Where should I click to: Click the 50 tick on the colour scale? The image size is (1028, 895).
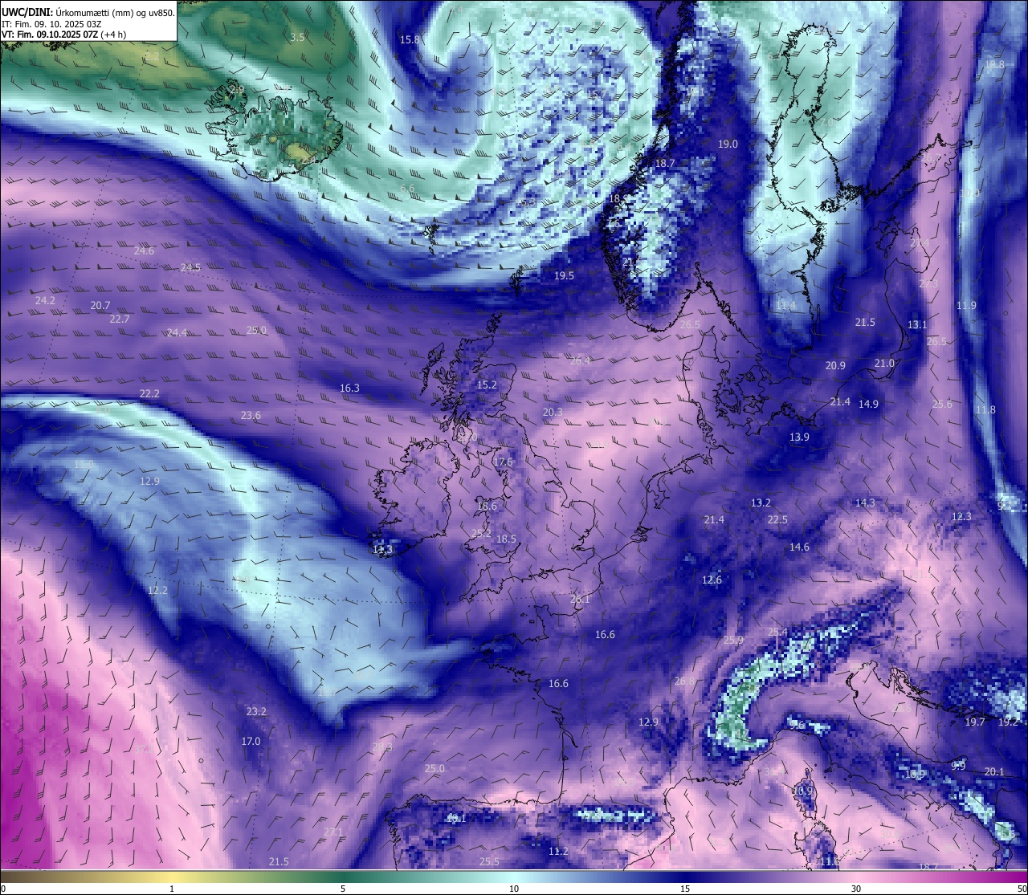(1022, 889)
